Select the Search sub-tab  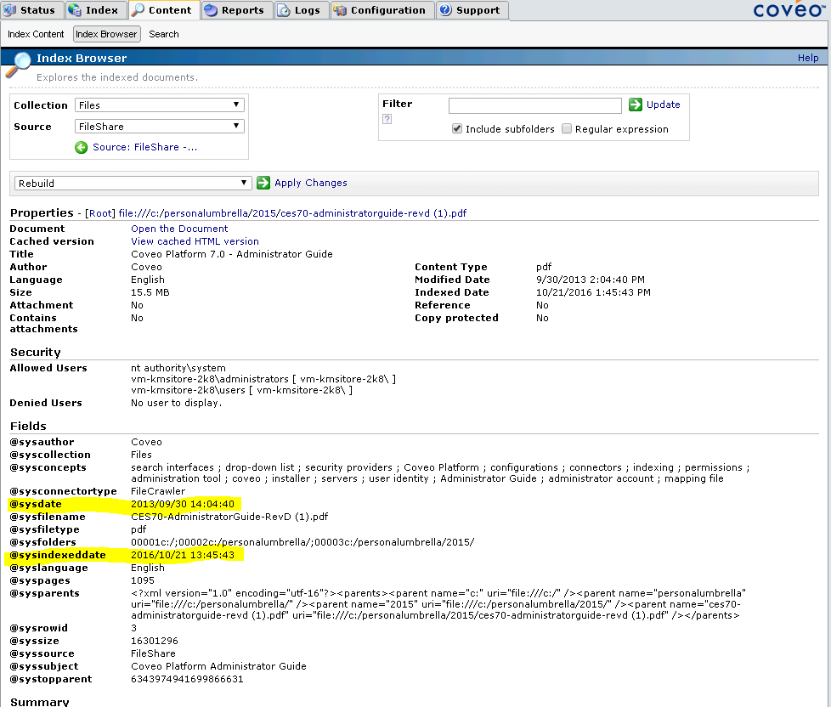[x=163, y=34]
